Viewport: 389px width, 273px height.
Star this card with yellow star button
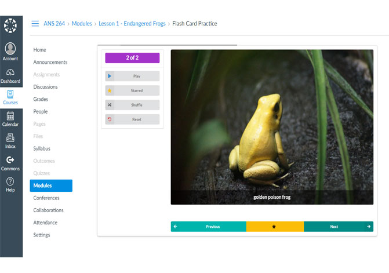275,227
